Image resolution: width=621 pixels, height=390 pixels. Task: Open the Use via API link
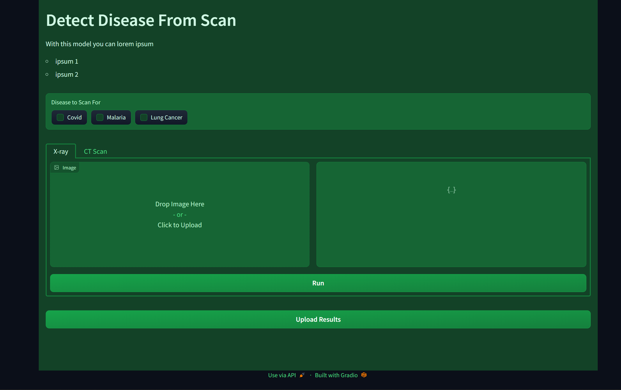point(282,375)
